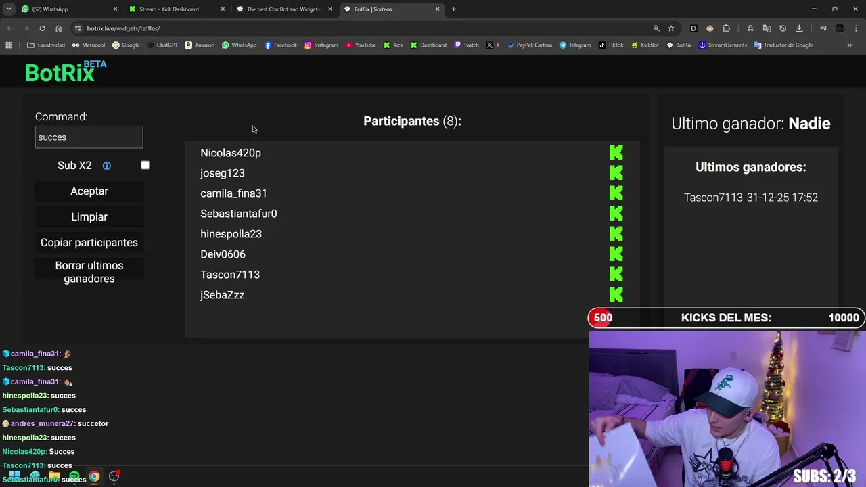Click the streamer webcam overlay
The image size is (866, 487).
pos(727,409)
